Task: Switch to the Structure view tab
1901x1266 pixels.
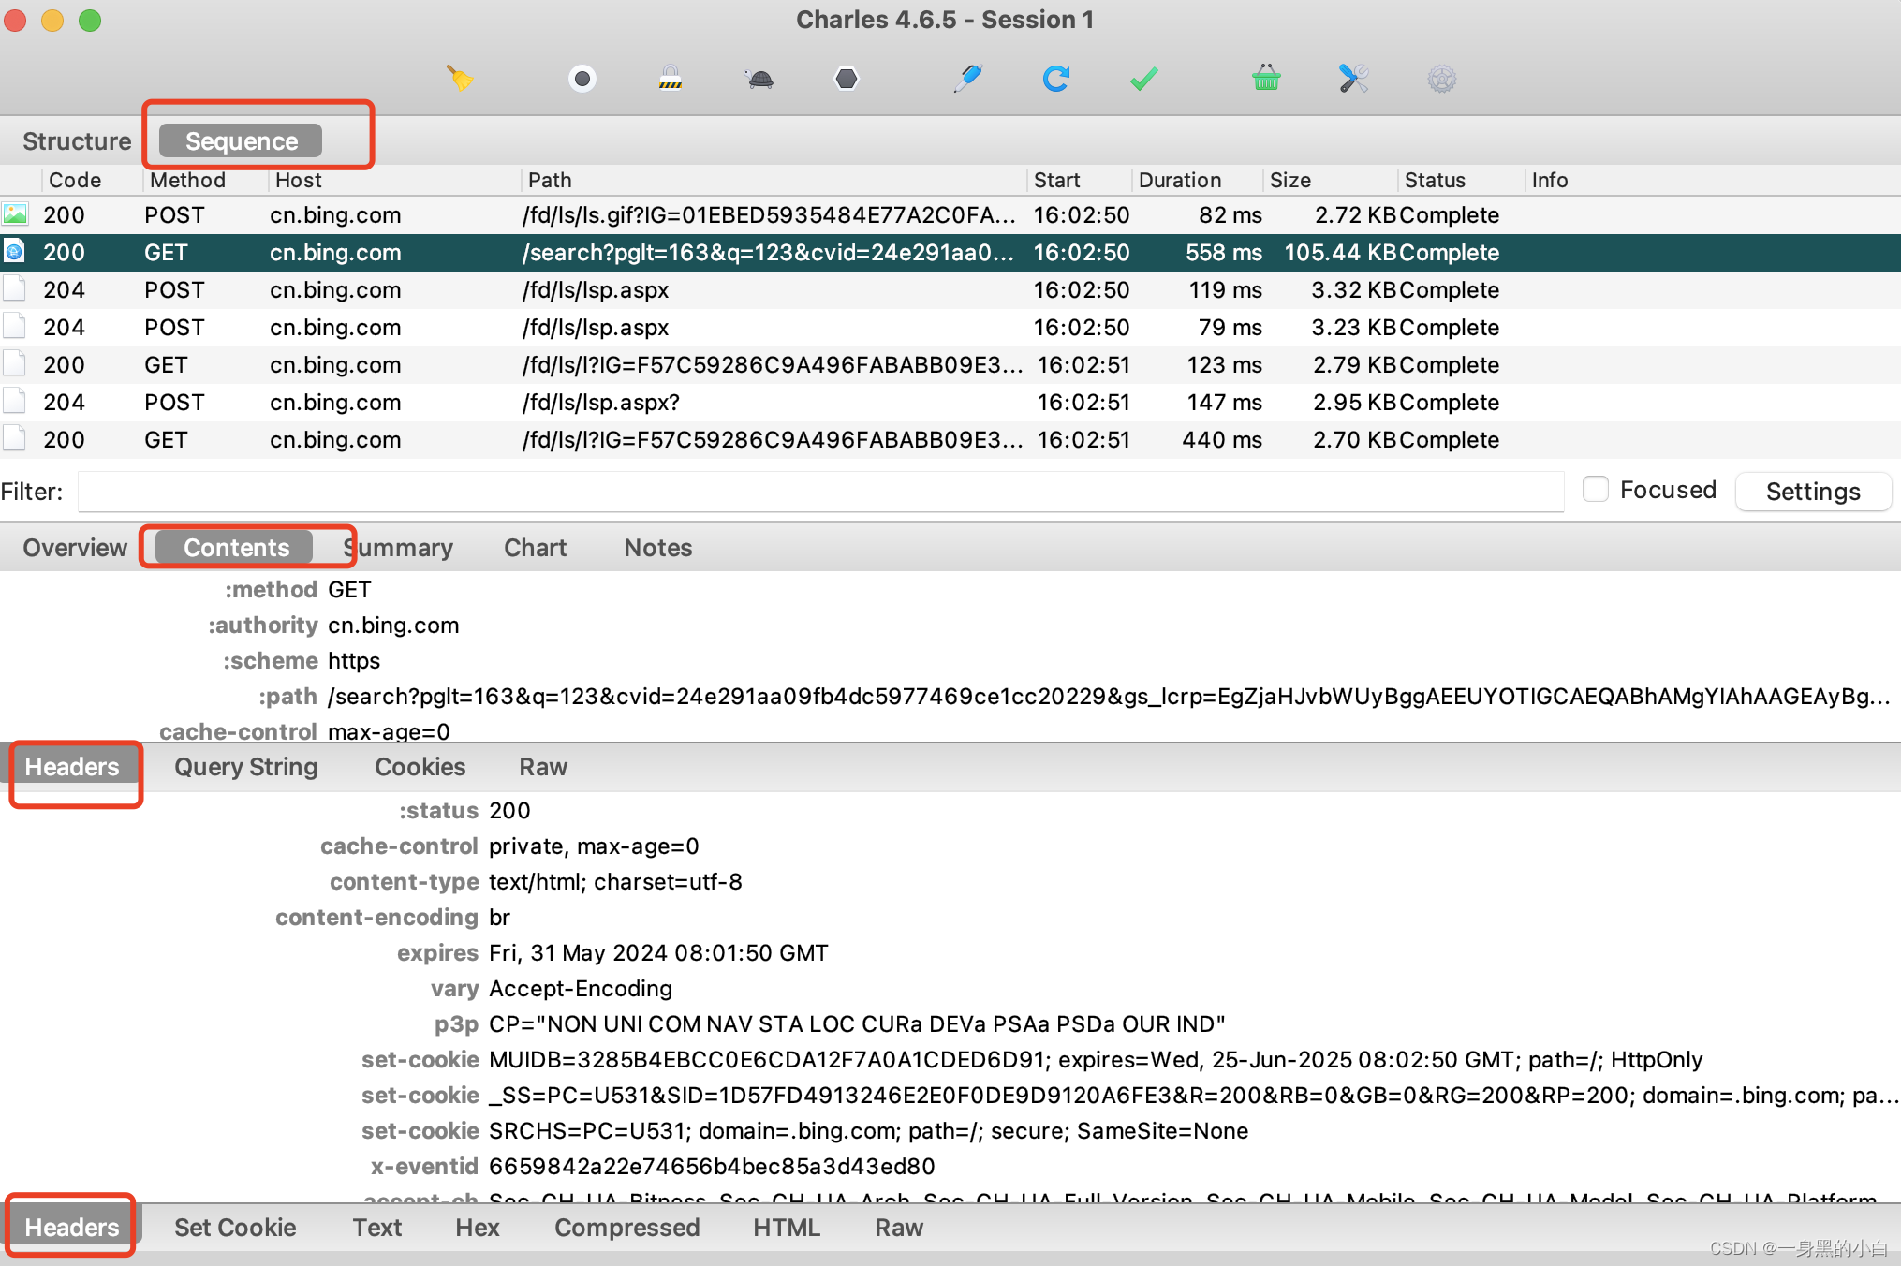Action: point(77,141)
